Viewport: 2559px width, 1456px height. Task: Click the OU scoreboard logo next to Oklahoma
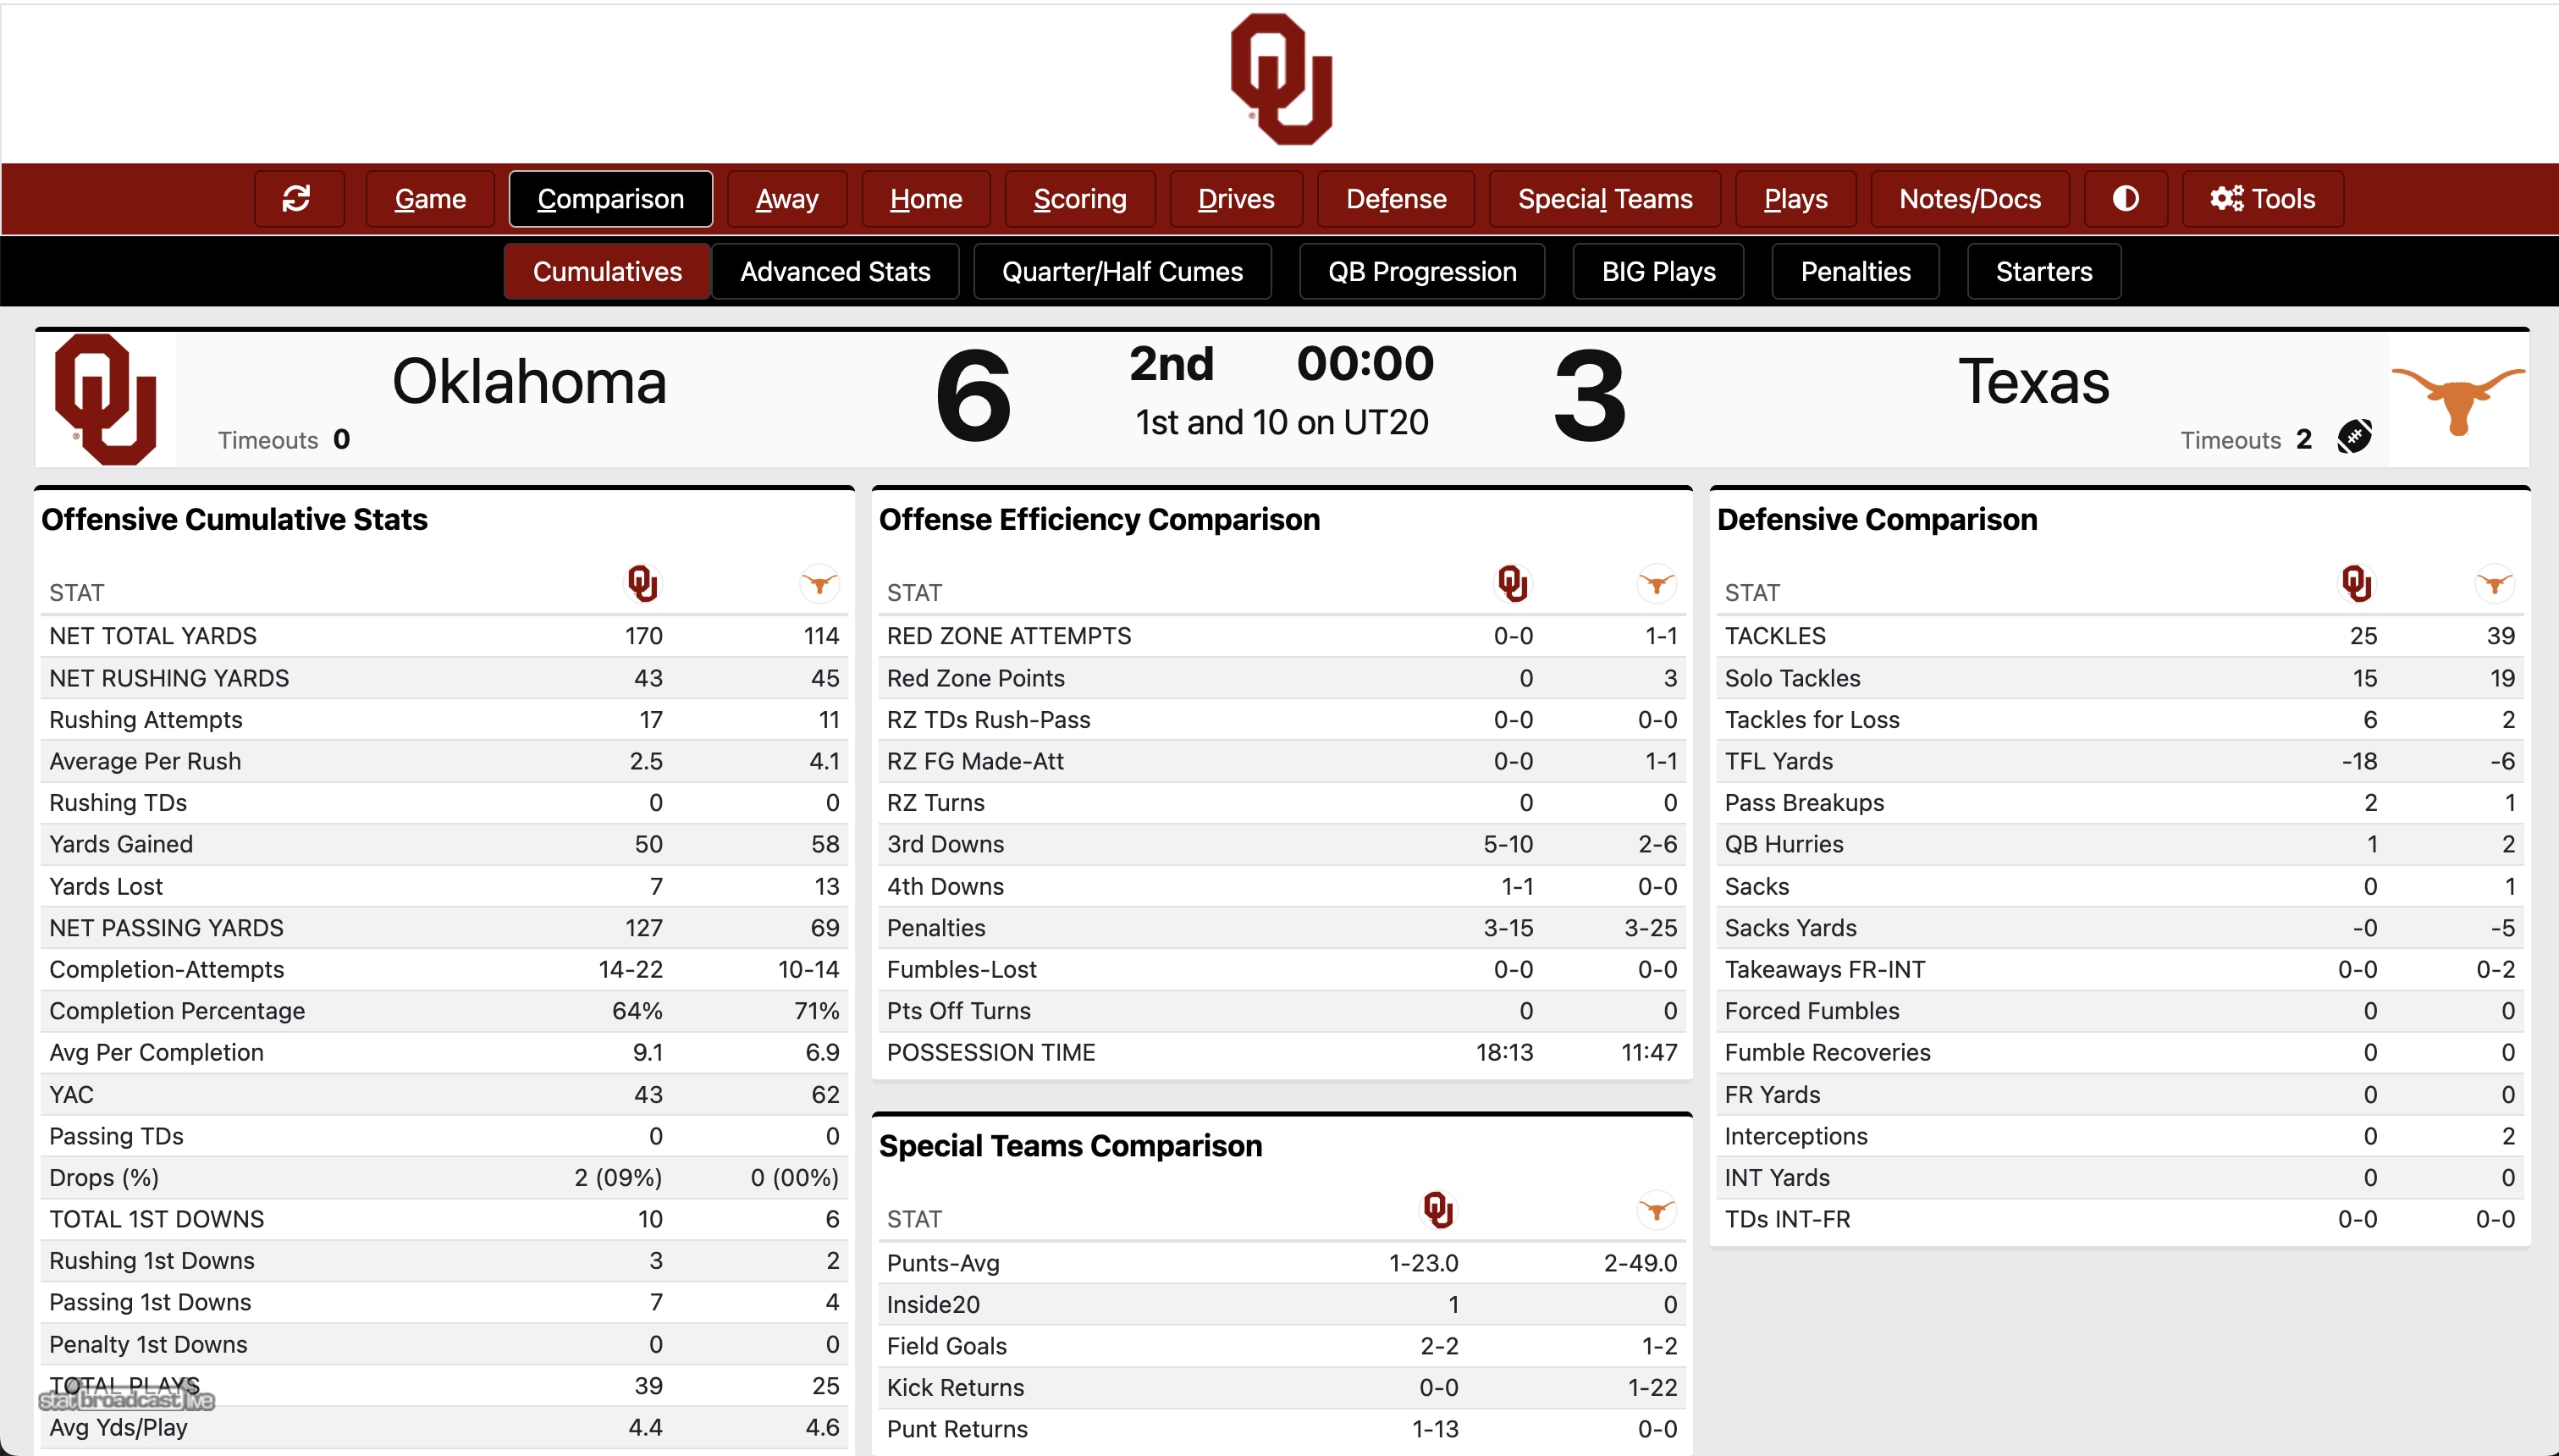106,398
